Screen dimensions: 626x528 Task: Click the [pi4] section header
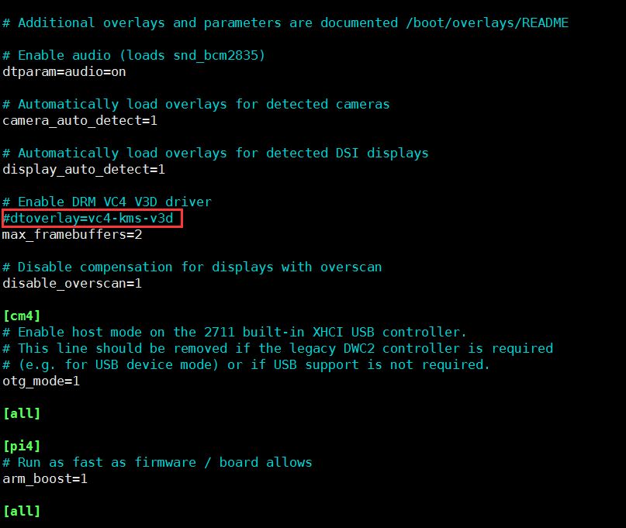click(22, 446)
